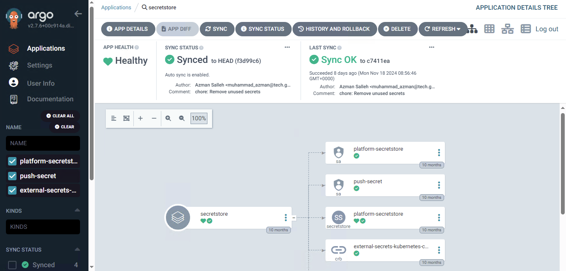
Task: Type in the NAME filter input
Action: point(42,143)
